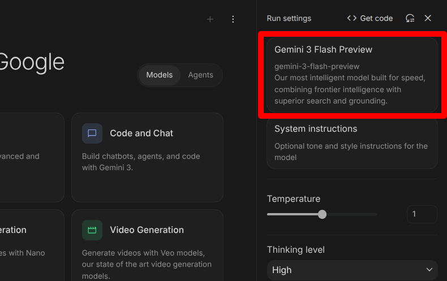
Task: Open the Video Generation card
Action: point(147,245)
